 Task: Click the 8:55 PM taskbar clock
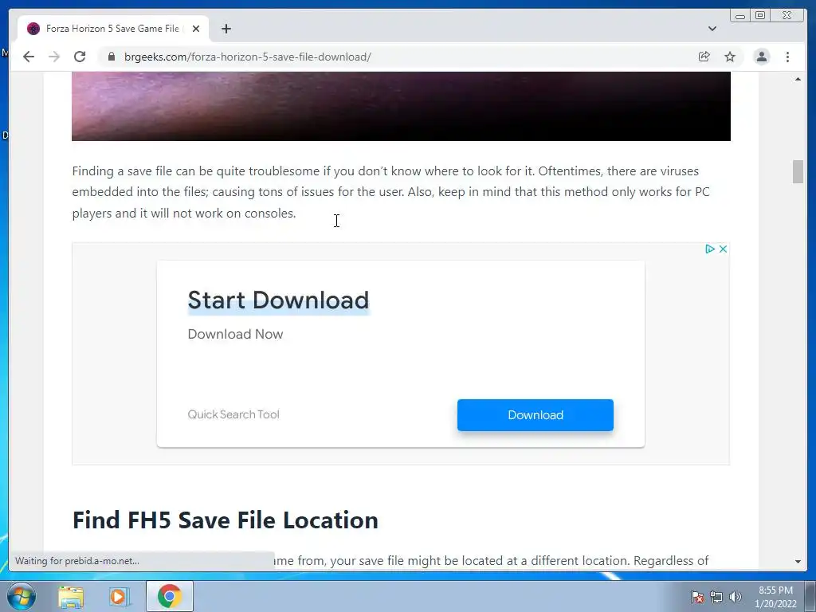[775, 597]
